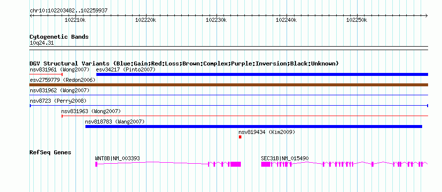Click the 10q24.31 band label
The height and width of the screenshot is (192, 442).
(42, 43)
